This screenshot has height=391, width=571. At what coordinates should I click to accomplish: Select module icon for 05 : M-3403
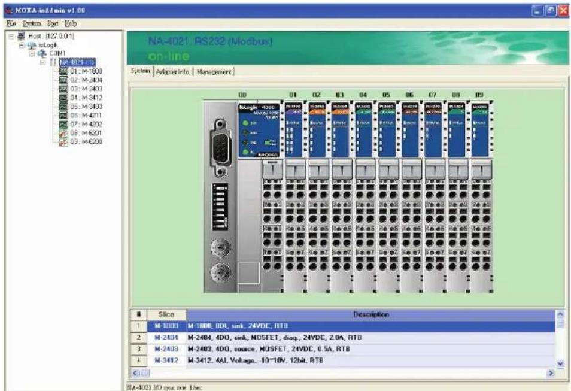63,107
